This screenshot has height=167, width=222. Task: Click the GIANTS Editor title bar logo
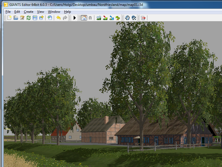coord(5,5)
